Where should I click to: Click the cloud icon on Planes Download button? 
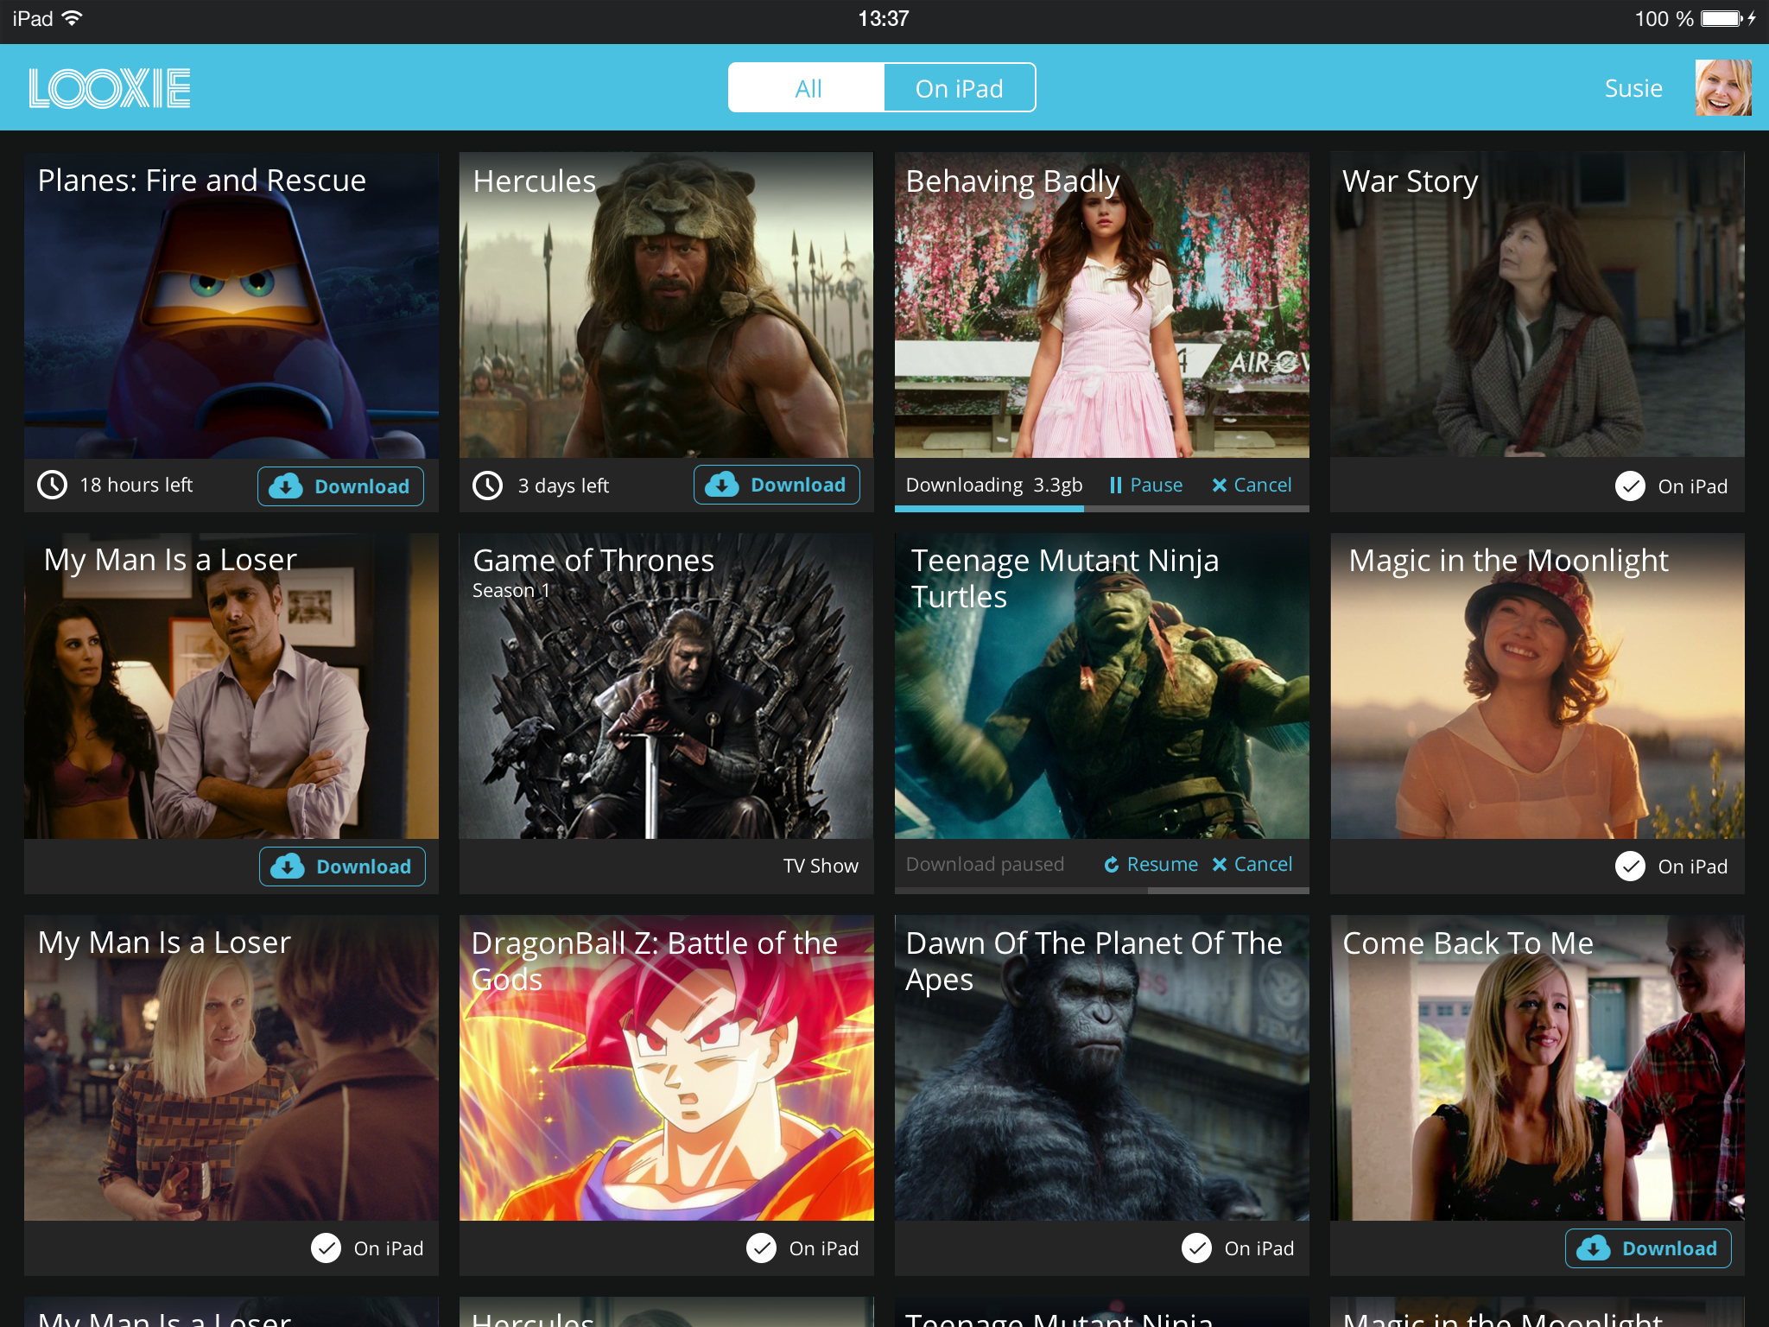click(x=286, y=486)
